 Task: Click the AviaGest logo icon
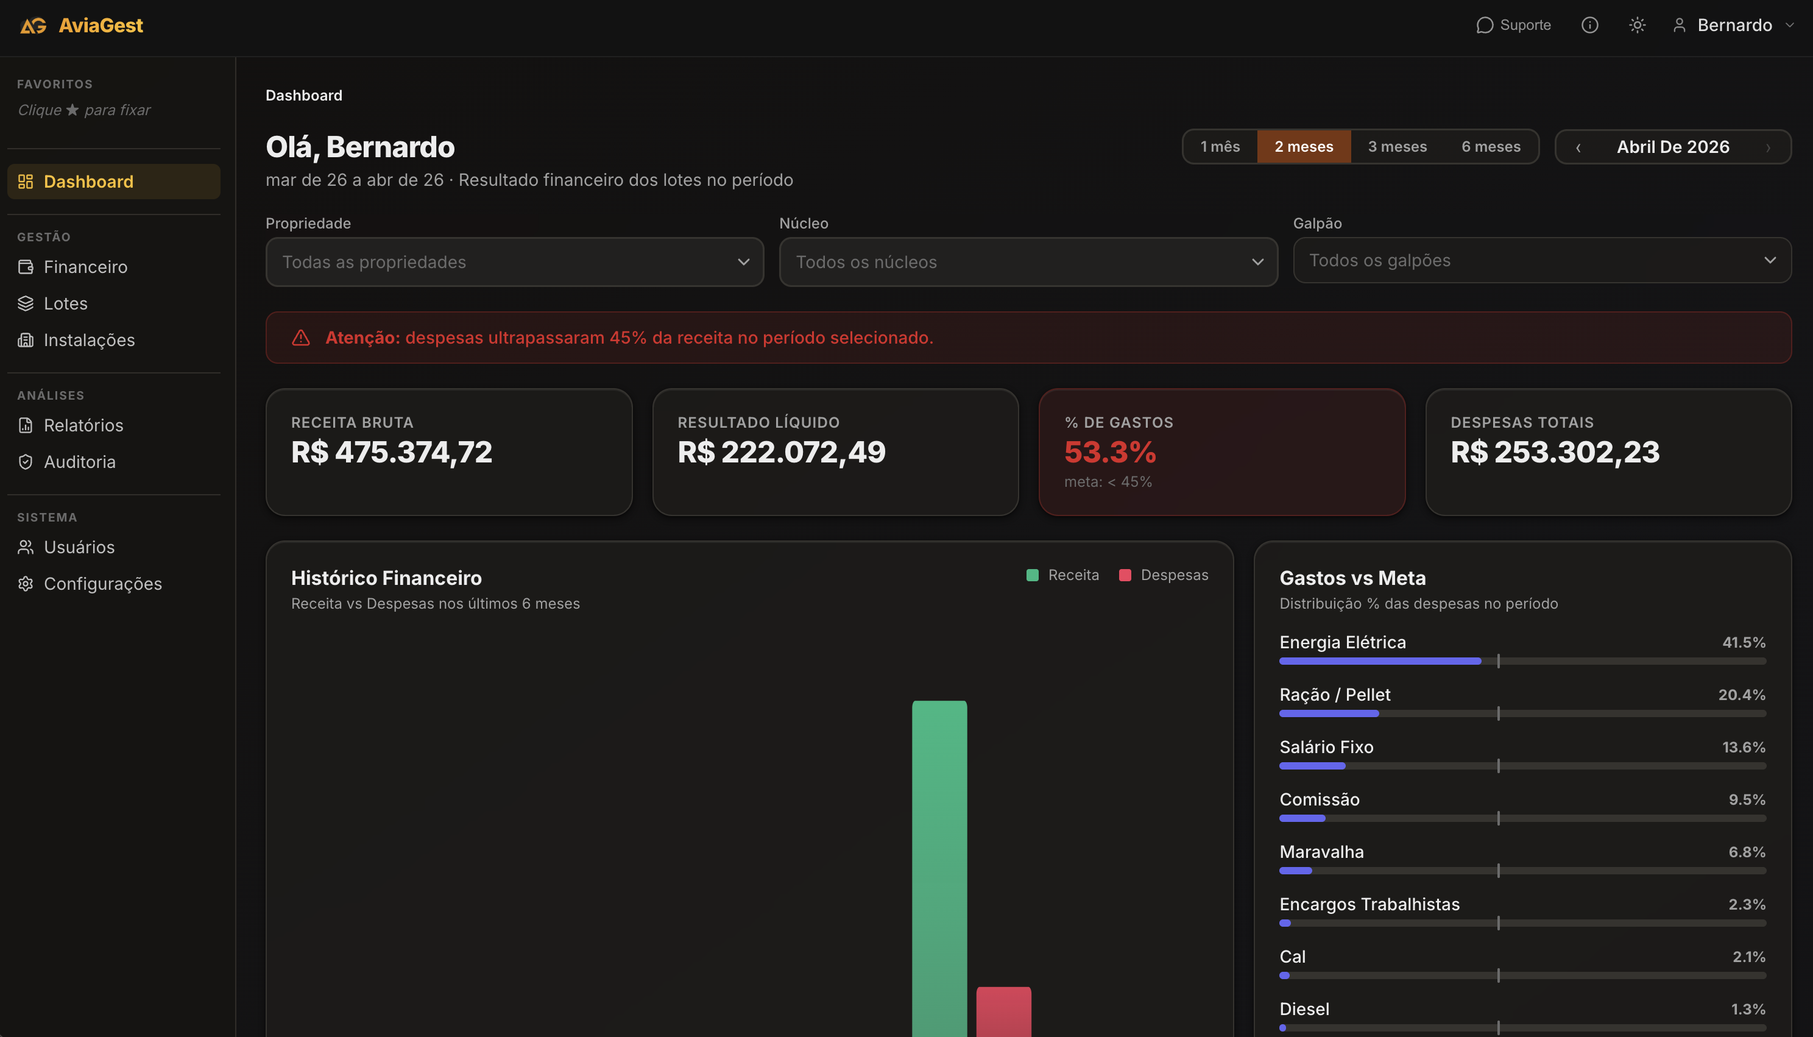tap(33, 26)
